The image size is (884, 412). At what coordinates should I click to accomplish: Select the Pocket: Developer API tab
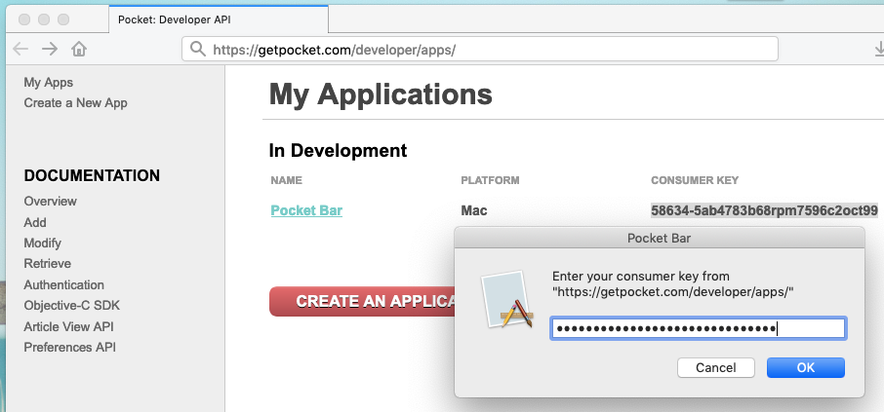click(x=219, y=19)
